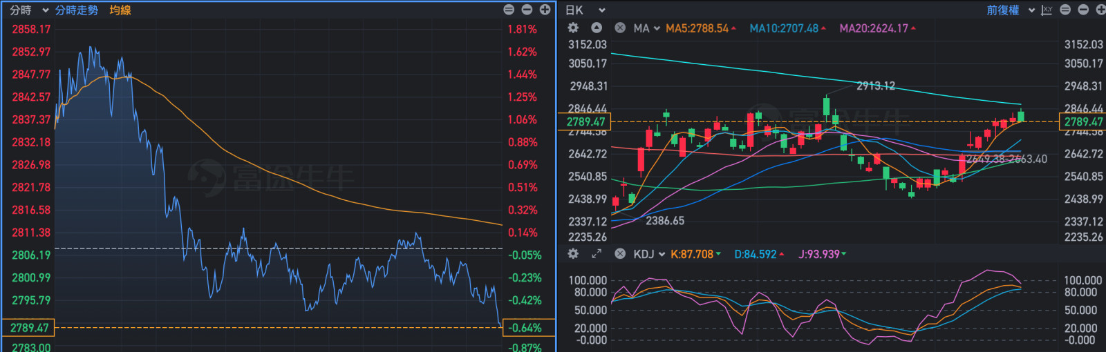1106x352 pixels.
Task: Open KDJ indicator settings gear
Action: tap(573, 254)
